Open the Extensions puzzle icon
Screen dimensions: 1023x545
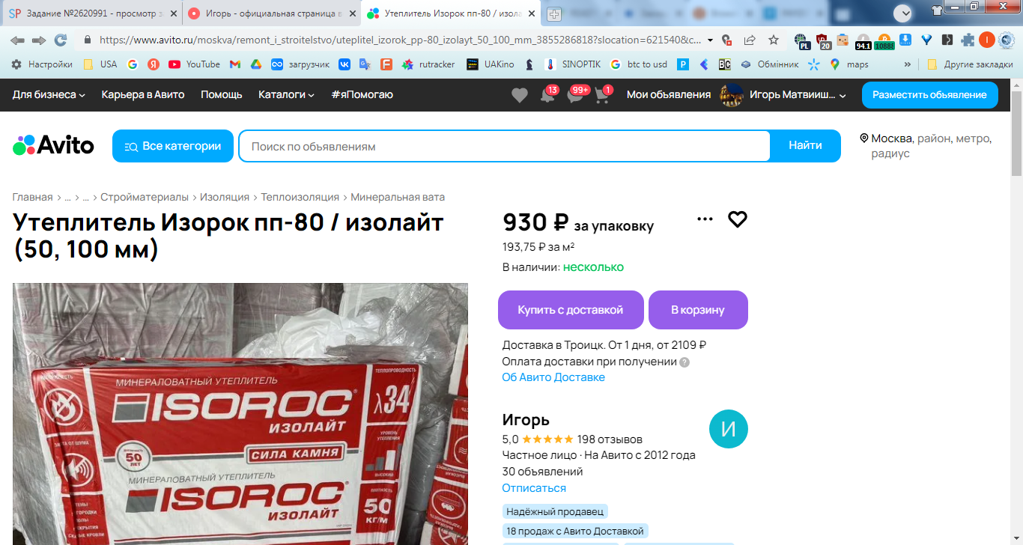point(968,40)
